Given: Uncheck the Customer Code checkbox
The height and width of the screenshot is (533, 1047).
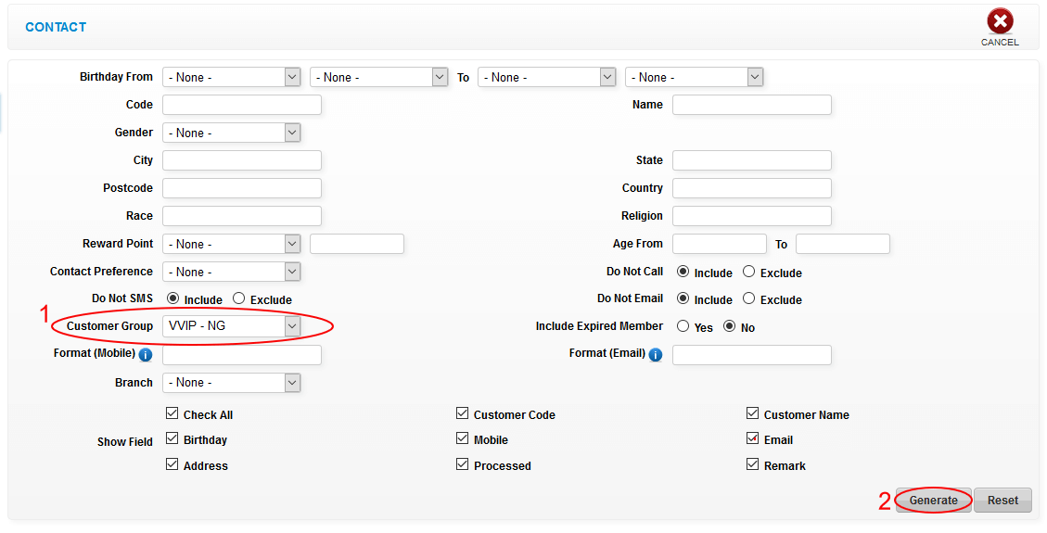Looking at the screenshot, I should (462, 413).
